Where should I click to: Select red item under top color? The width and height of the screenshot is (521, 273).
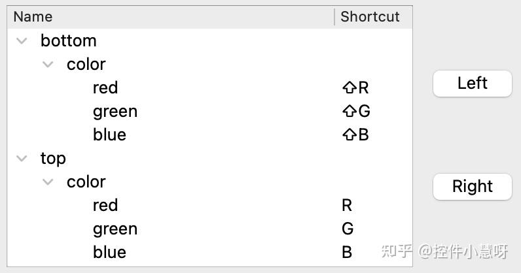pyautogui.click(x=105, y=205)
